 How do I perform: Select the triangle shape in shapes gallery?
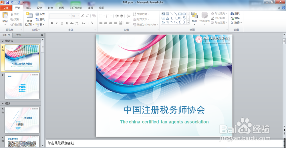pyautogui.click(x=167, y=18)
